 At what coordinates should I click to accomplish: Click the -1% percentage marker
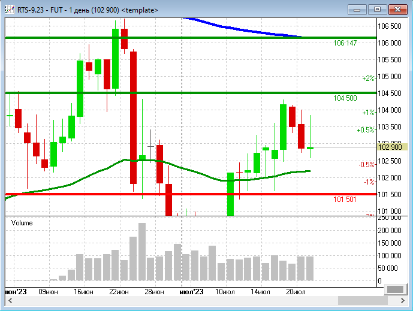point(369,182)
